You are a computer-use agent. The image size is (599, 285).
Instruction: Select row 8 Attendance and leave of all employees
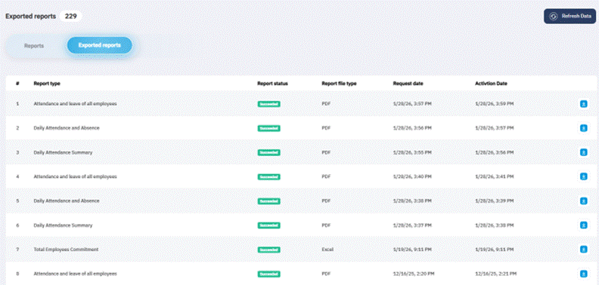tap(76, 274)
